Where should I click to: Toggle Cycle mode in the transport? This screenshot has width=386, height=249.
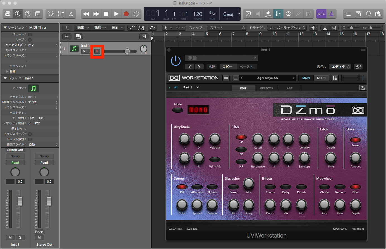(x=136, y=14)
